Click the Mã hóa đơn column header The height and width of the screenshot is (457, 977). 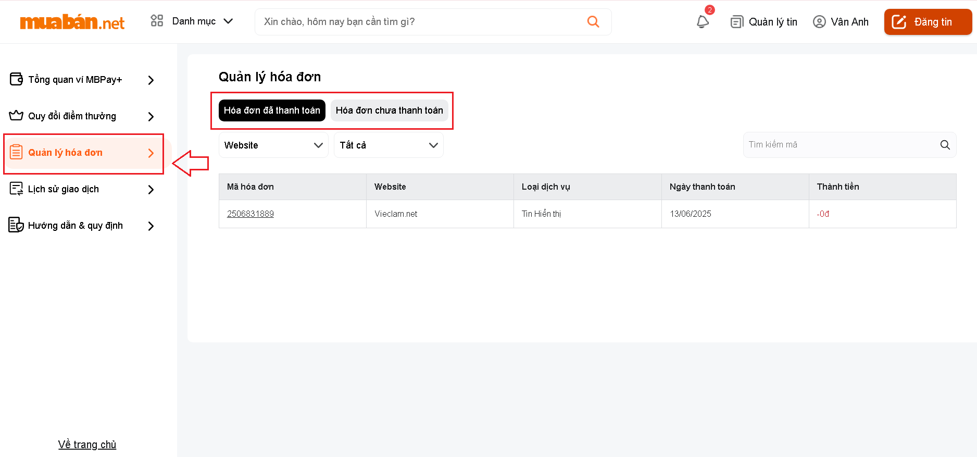pyautogui.click(x=293, y=187)
